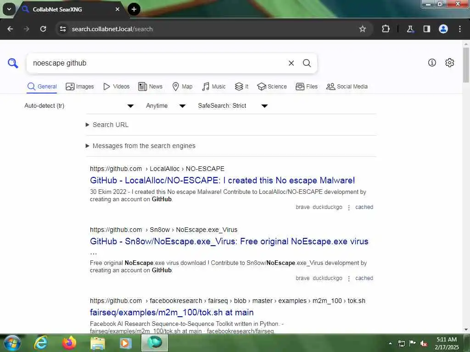Open preferences gear icon
This screenshot has height=352, width=470.
[x=450, y=62]
